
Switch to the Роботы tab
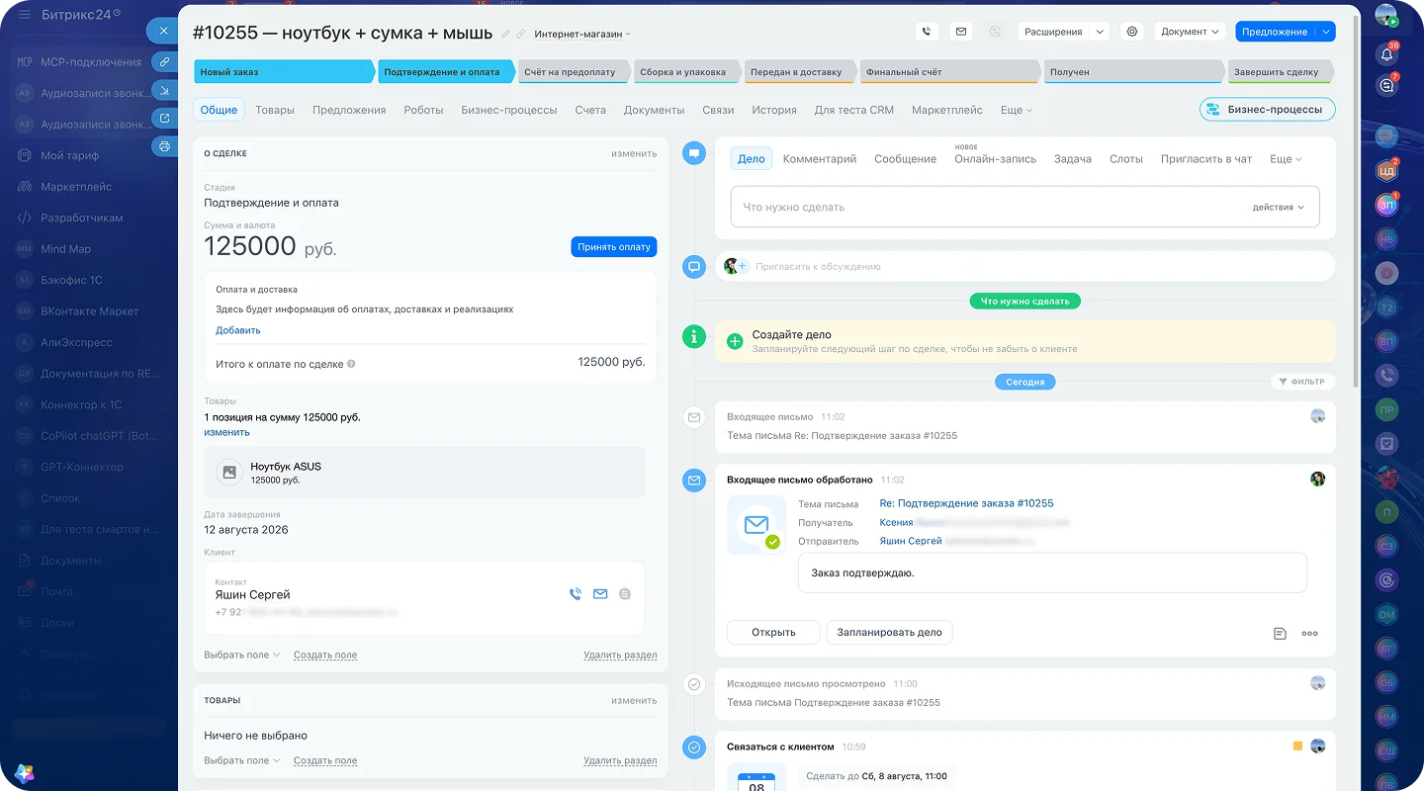423,110
